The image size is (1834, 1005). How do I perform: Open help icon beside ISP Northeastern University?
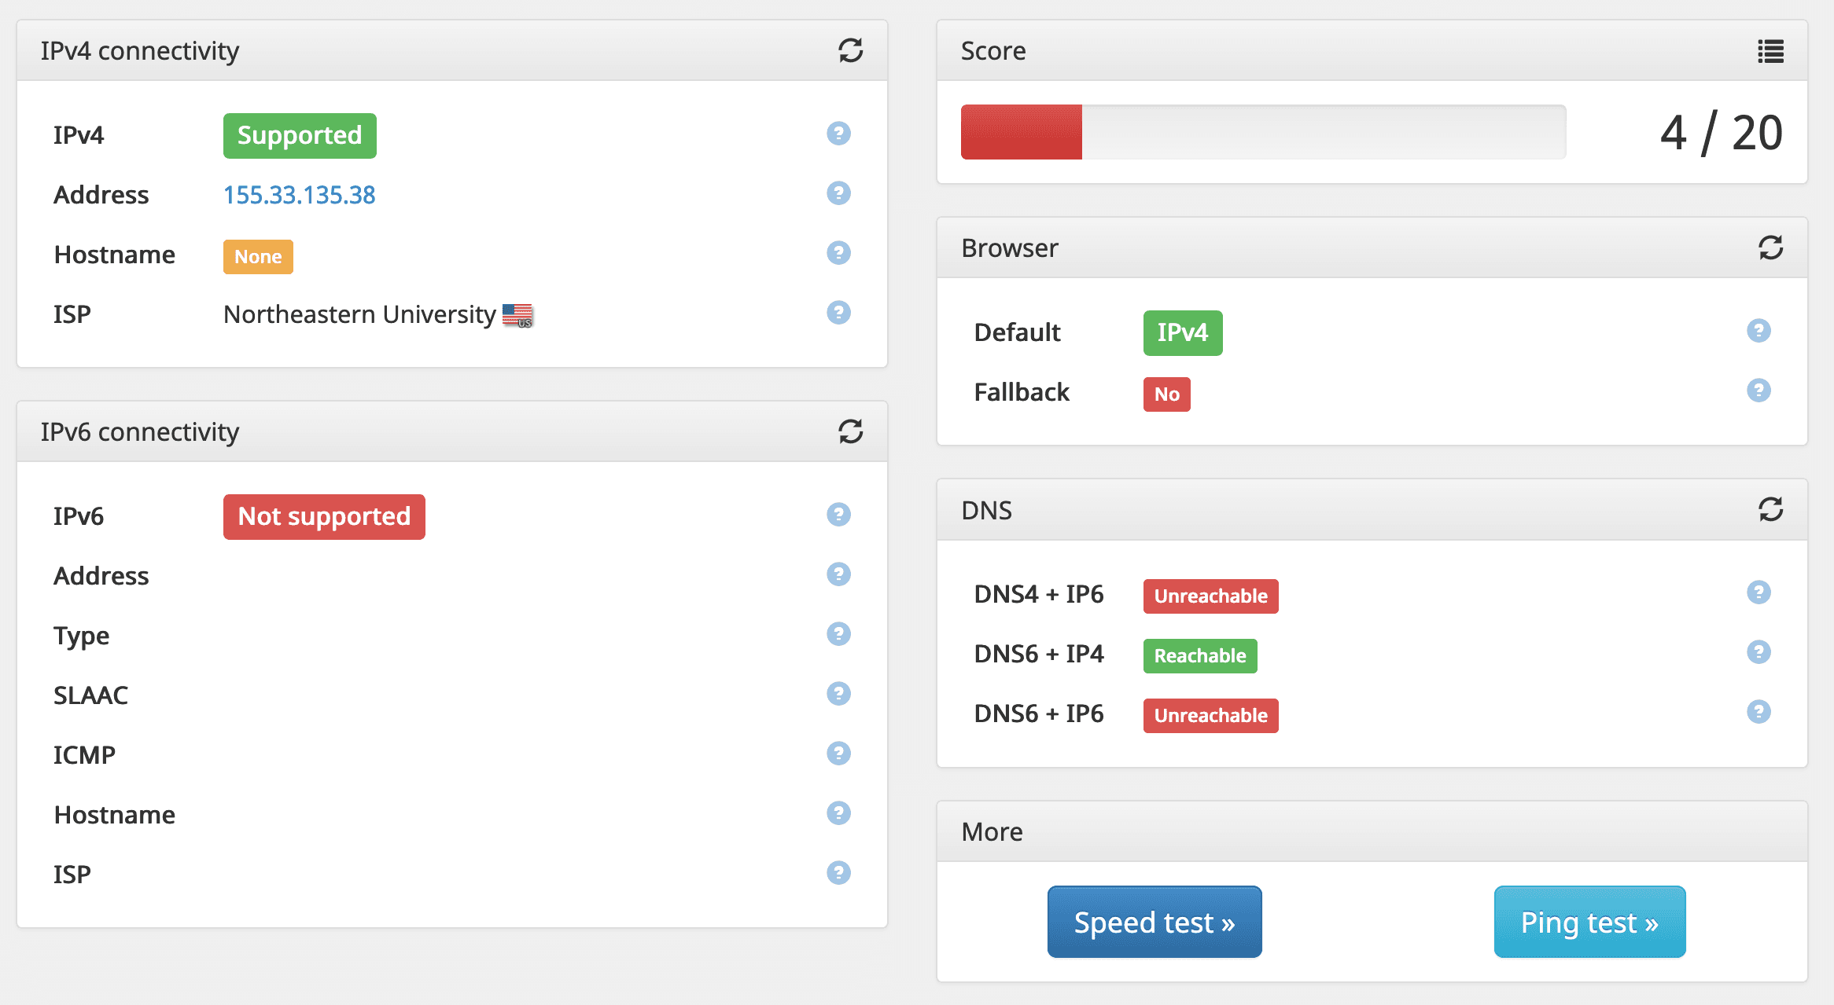838,313
